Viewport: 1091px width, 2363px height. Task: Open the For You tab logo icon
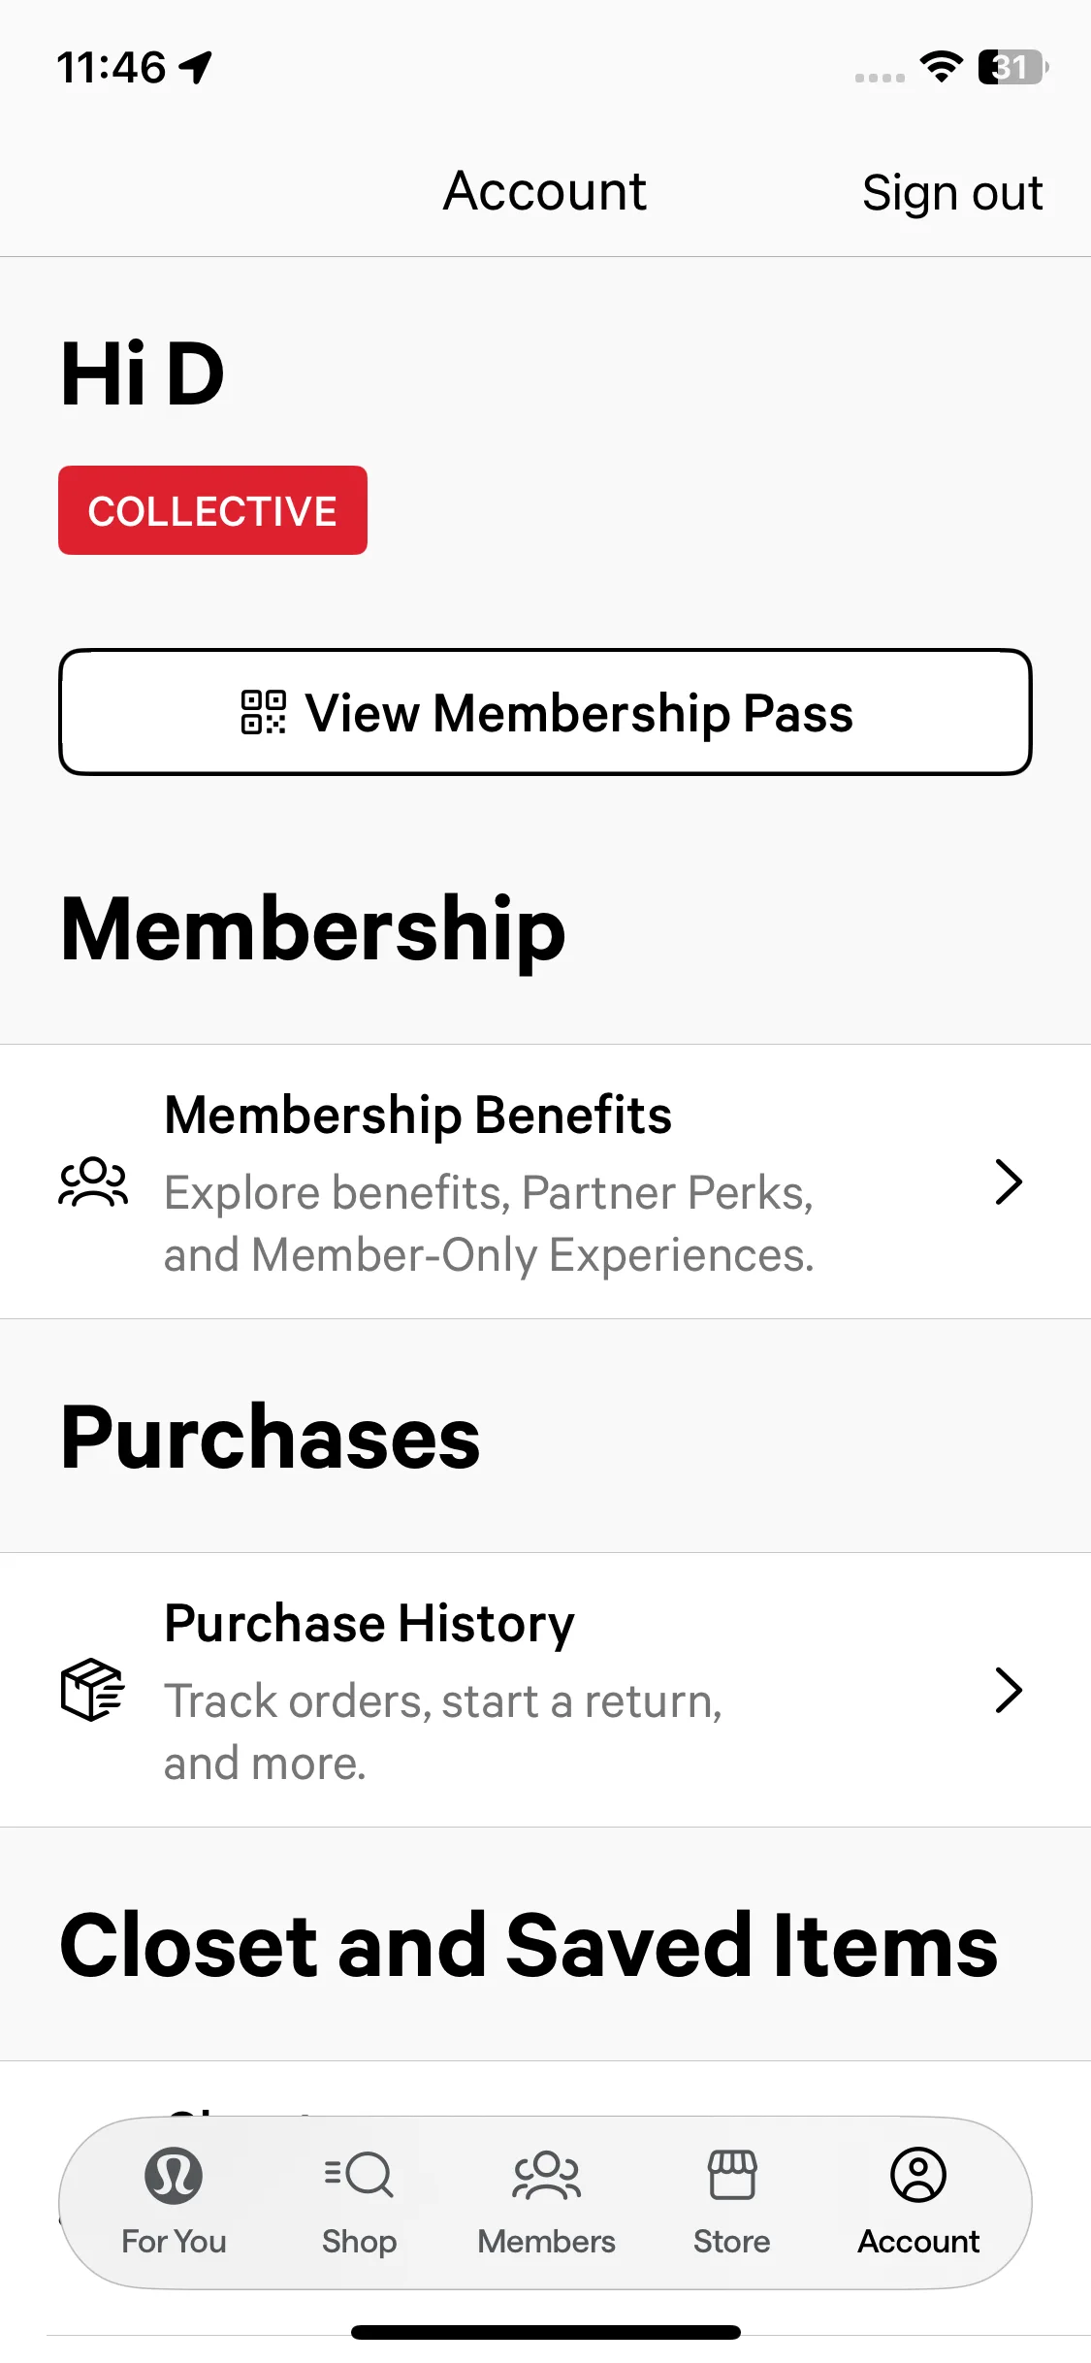[174, 2174]
